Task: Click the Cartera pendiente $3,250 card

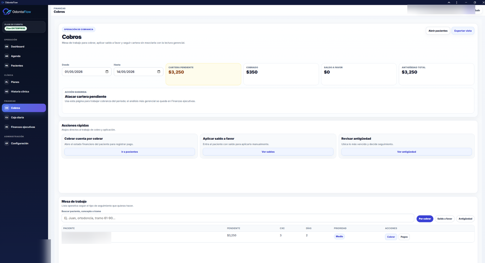Action: click(x=203, y=74)
